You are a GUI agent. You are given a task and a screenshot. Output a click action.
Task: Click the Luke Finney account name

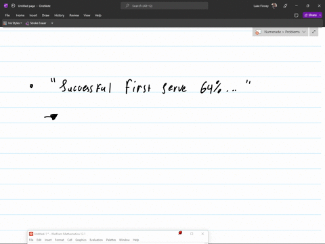click(x=261, y=6)
